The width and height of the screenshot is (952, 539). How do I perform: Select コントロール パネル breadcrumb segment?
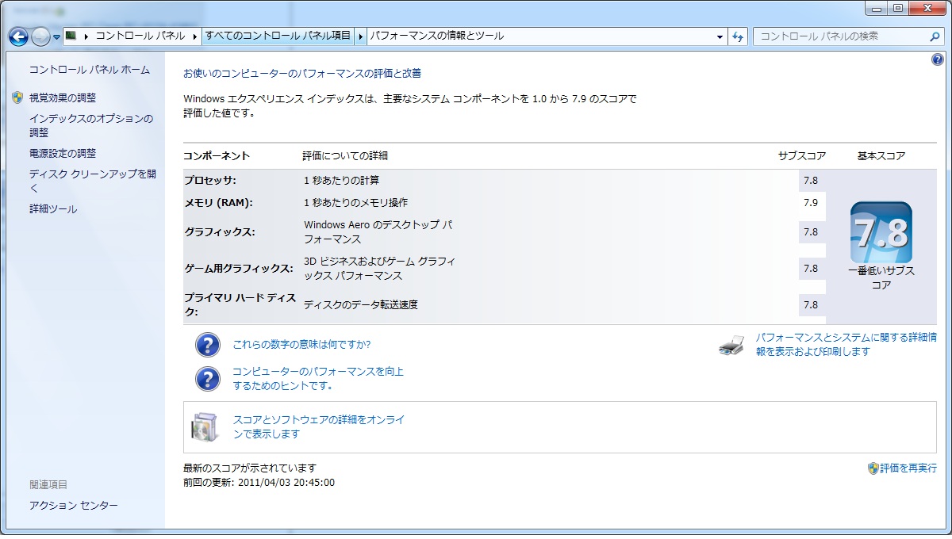click(x=140, y=36)
